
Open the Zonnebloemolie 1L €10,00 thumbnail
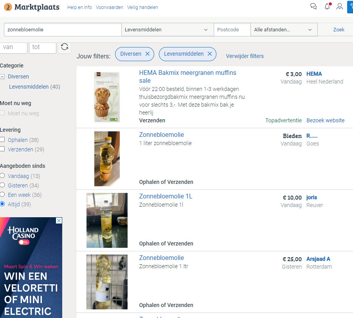click(107, 220)
